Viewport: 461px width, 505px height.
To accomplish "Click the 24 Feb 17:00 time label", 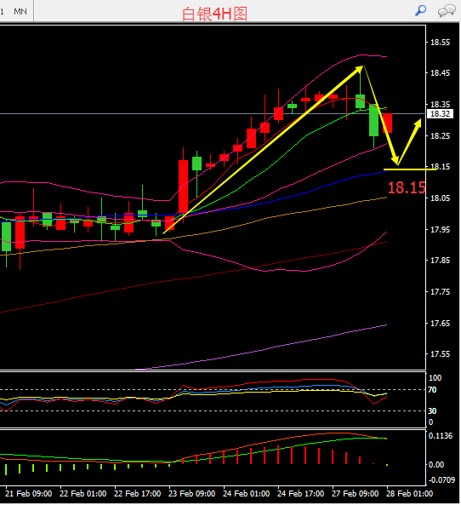I will (x=300, y=494).
